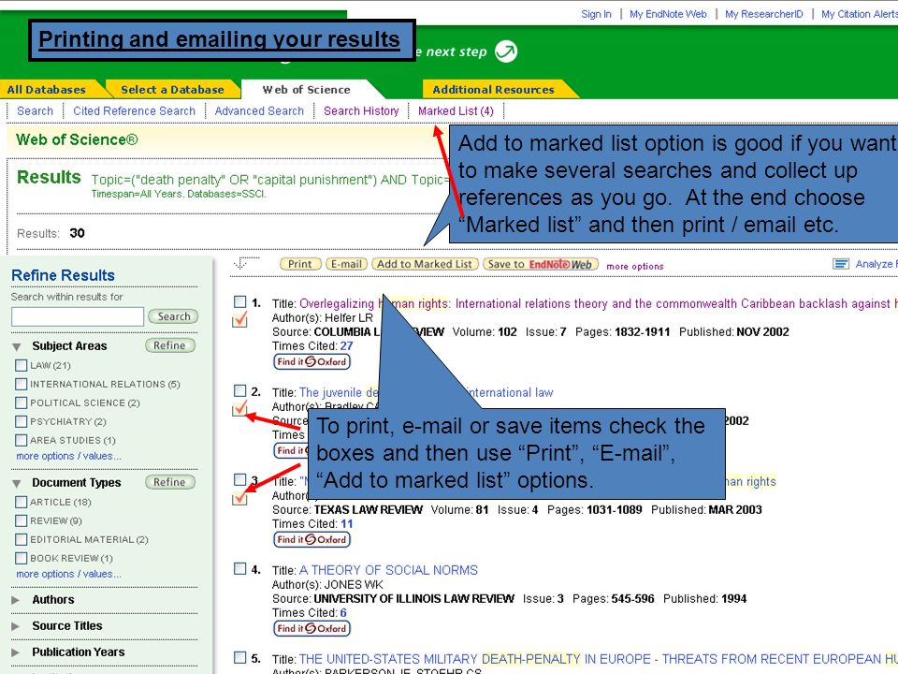Open more options next to EndNote
This screenshot has width=898, height=674.
tap(635, 266)
